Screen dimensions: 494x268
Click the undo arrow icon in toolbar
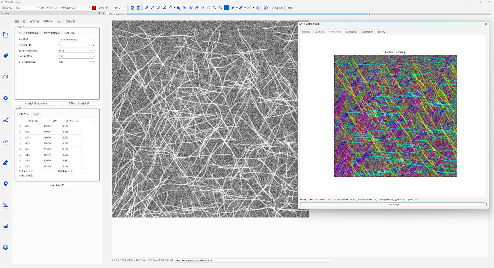tap(132, 8)
